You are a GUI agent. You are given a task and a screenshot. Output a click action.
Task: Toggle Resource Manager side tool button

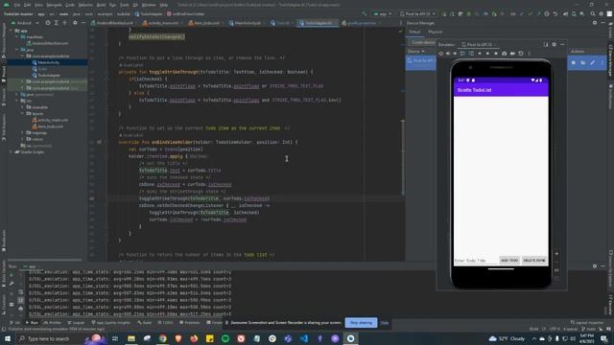[4, 39]
